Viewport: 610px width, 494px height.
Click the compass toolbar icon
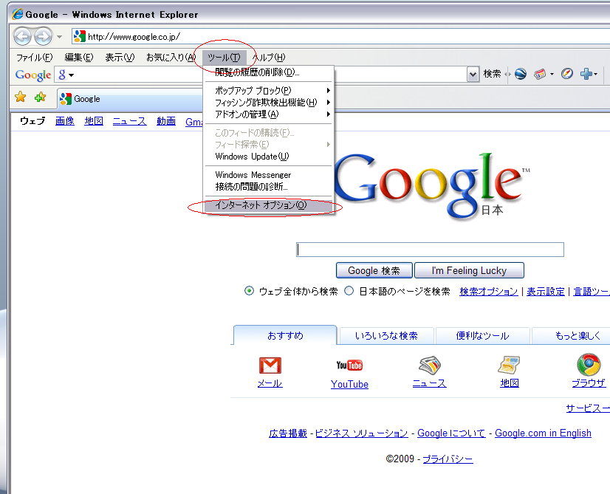coord(567,74)
